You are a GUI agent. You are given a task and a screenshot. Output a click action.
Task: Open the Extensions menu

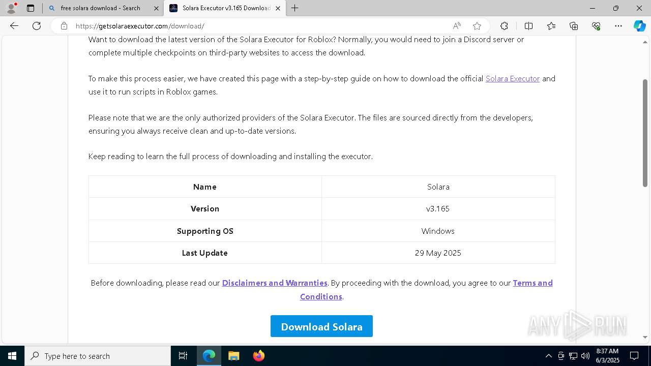pos(504,26)
